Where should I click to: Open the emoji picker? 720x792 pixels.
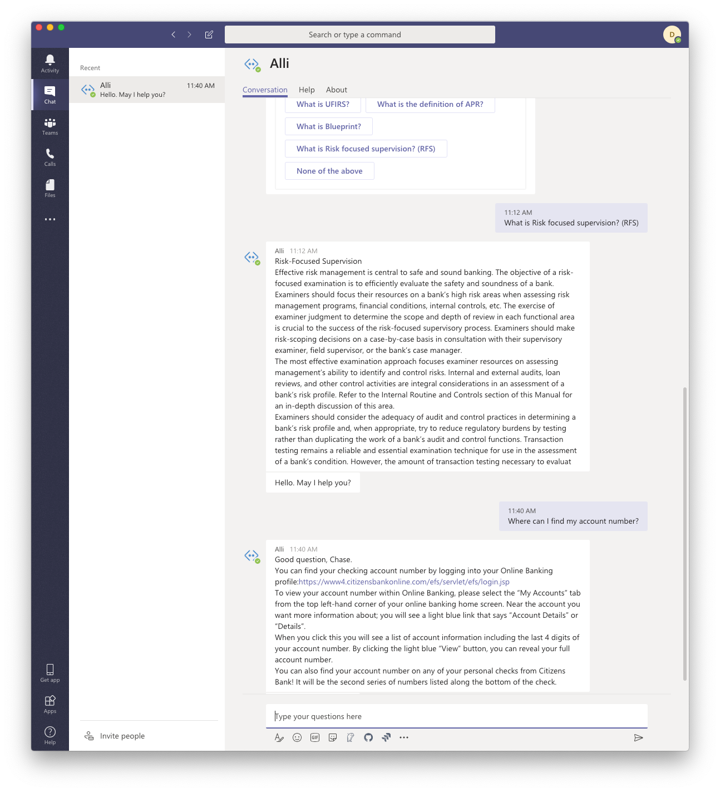pyautogui.click(x=297, y=737)
